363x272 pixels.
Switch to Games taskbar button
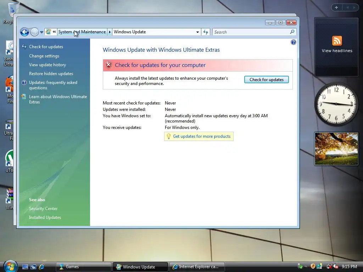[84, 267]
